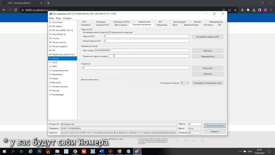Switch to the Беларусь (СКНО) tab
The image size is (275, 155).
tap(122, 22)
